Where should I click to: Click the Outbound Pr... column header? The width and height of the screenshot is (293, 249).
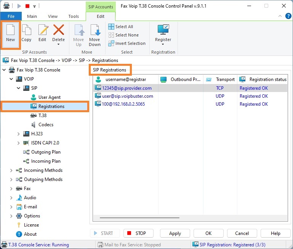181,79
